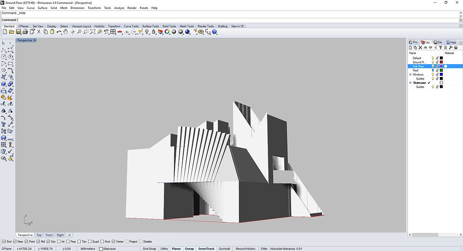Select the Circle tool in left sidebar

(4, 57)
